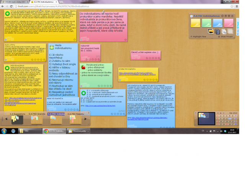This screenshot has width=245, height=183.
Task: Open Doručená pošta window in taskbar
Action: tap(78, 131)
